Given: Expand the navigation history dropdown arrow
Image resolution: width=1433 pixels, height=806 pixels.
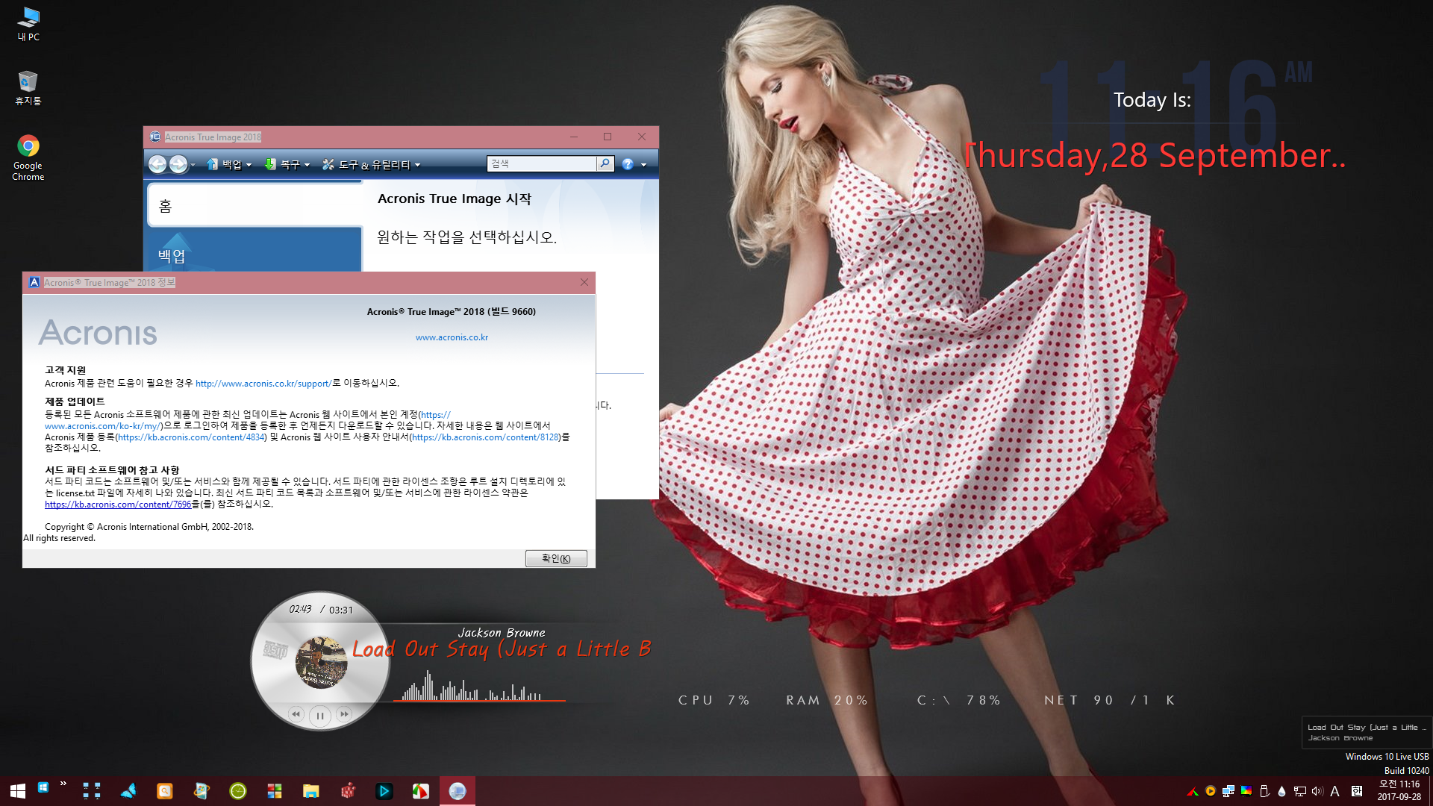Looking at the screenshot, I should (x=193, y=165).
